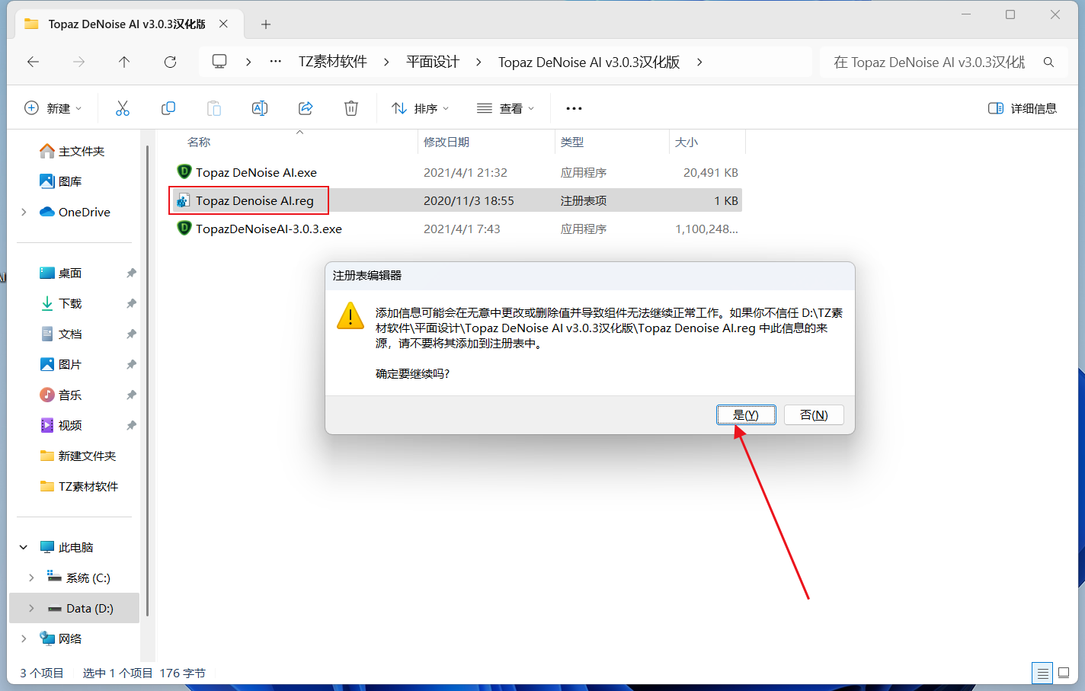The width and height of the screenshot is (1085, 691).
Task: Click the Cut scissors icon
Action: point(123,108)
